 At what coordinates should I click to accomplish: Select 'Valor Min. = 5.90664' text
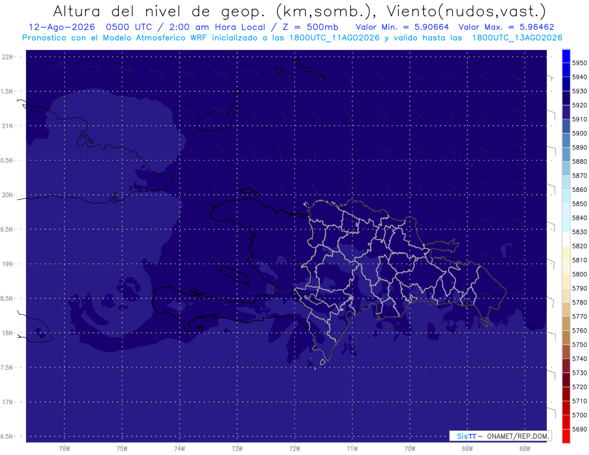(402, 27)
